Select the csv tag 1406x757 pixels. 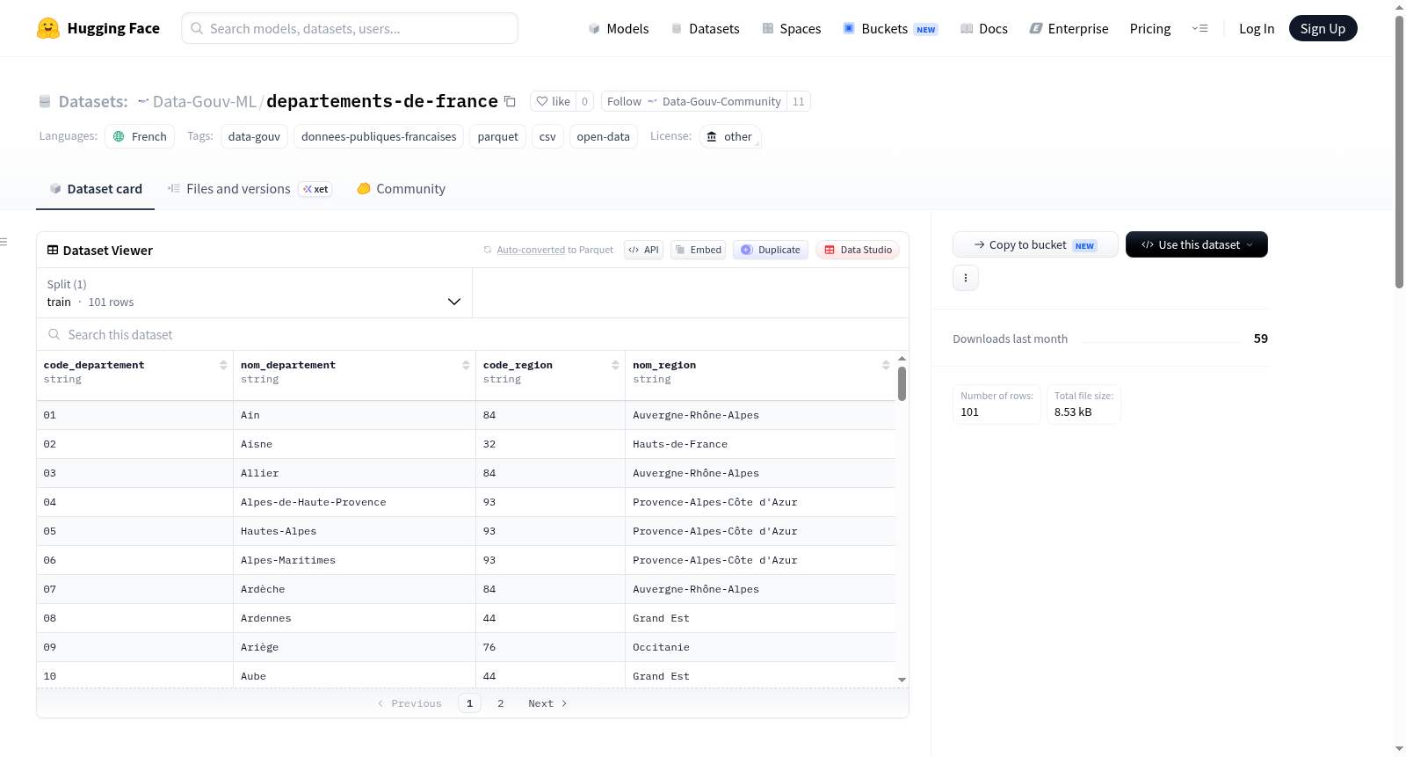pos(547,136)
